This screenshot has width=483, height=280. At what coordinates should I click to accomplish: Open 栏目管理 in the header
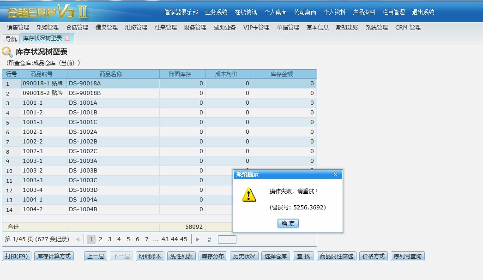coord(394,12)
